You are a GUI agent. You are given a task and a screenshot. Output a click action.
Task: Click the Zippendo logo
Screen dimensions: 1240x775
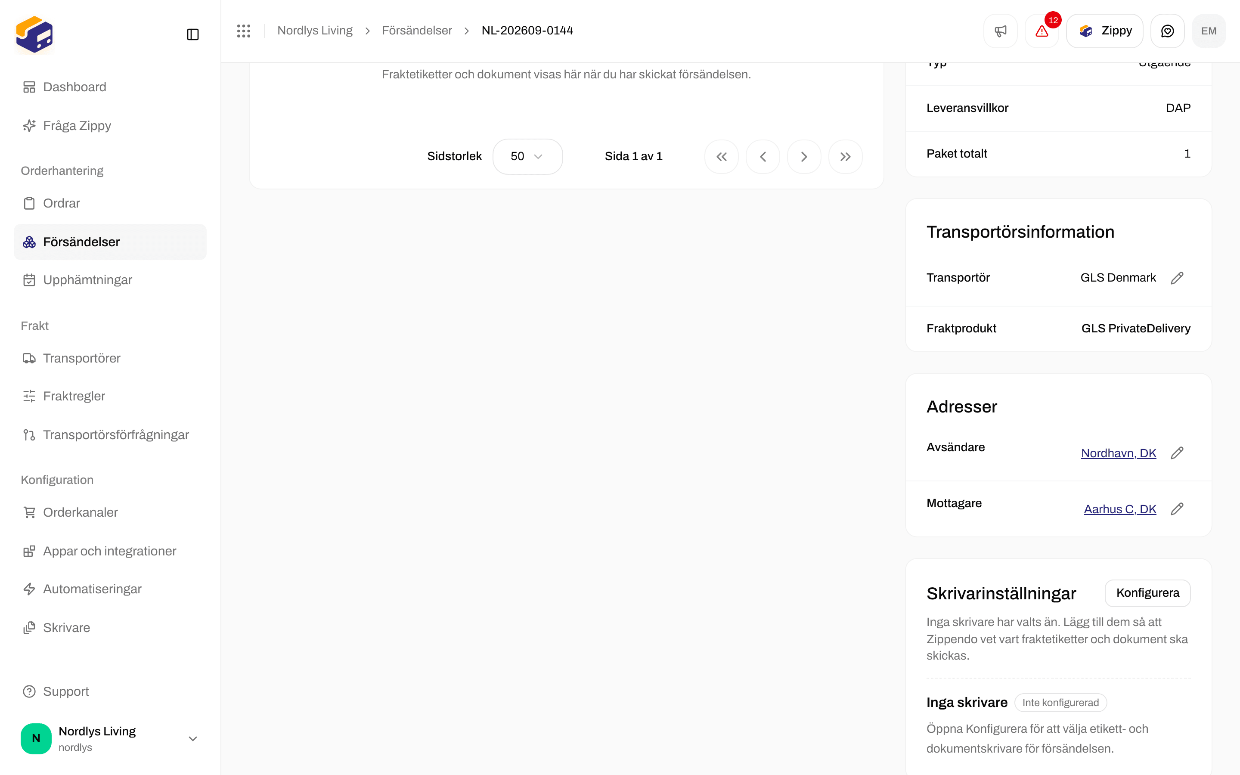(x=34, y=34)
